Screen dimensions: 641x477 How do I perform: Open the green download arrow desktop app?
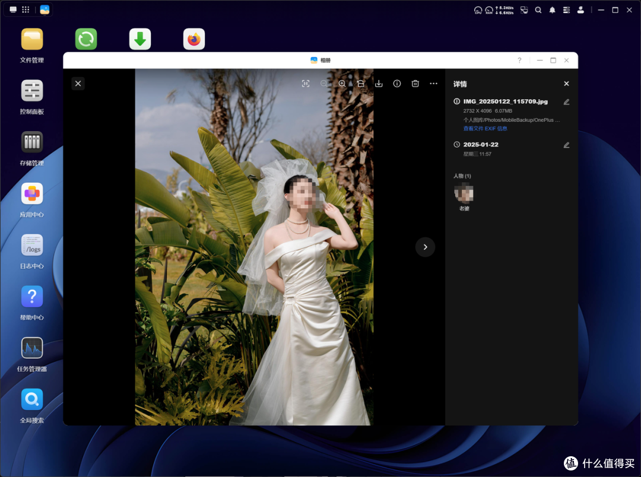coord(140,39)
